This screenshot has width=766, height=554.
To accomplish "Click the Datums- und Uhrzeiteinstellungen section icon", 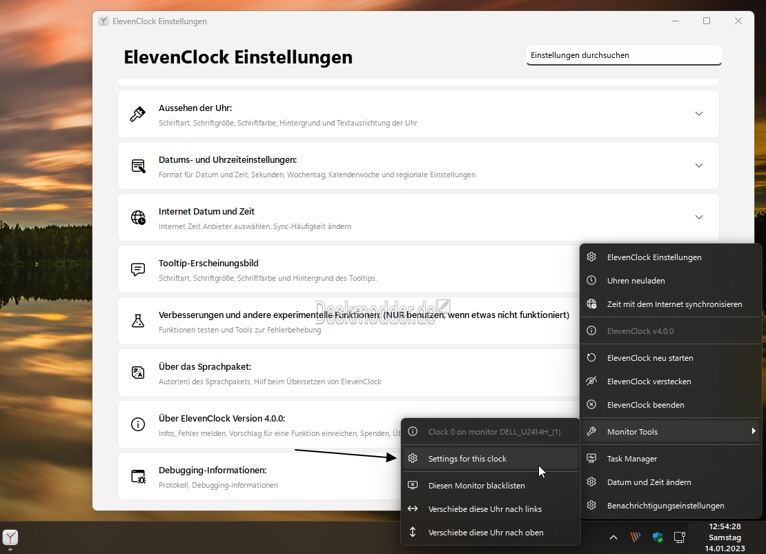I will pyautogui.click(x=138, y=166).
